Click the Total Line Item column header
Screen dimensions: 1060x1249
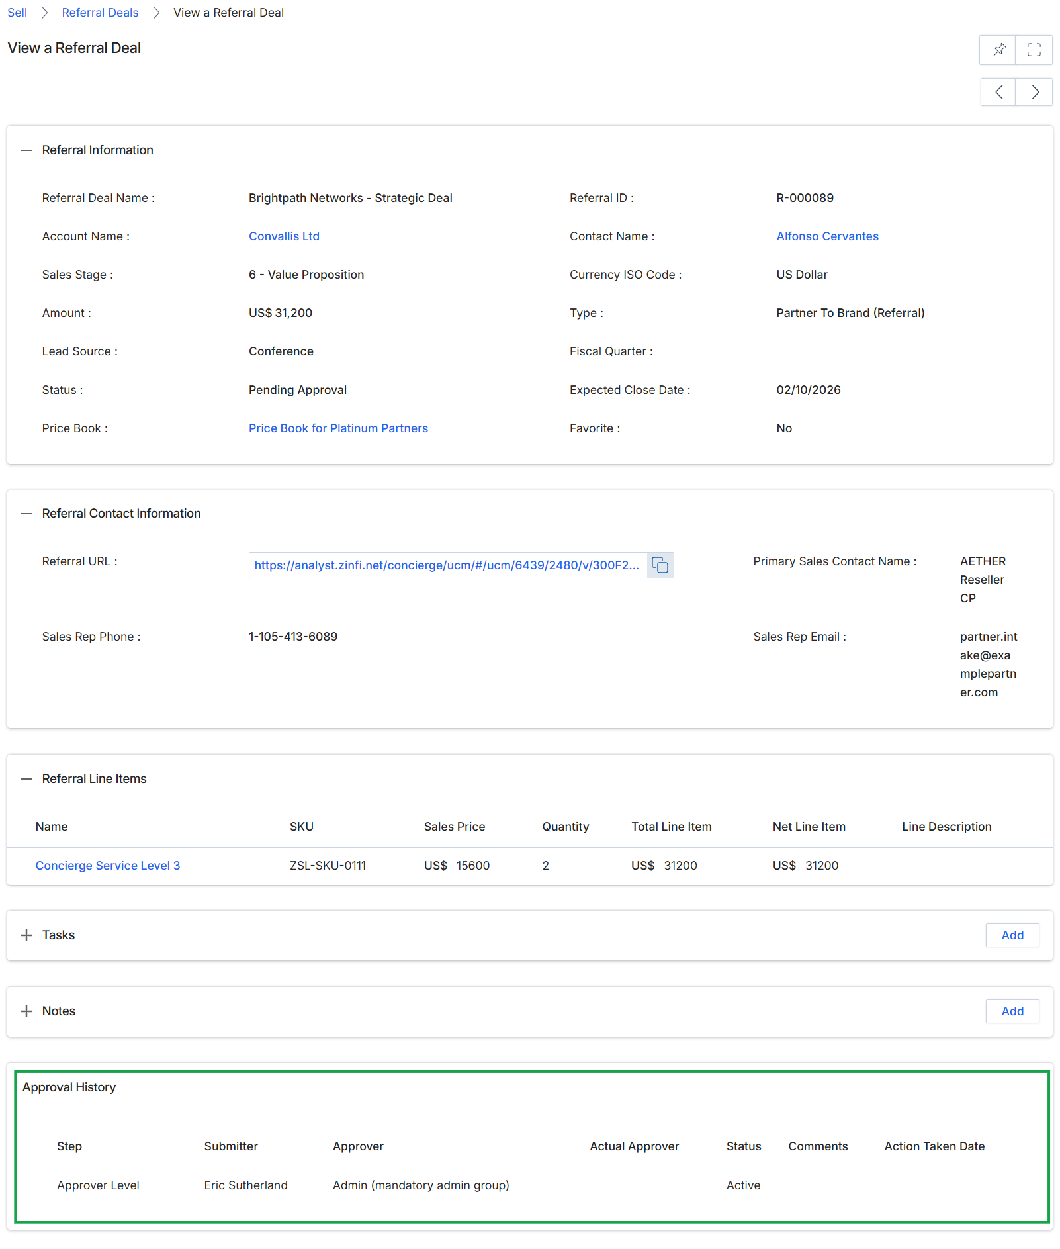tap(672, 827)
